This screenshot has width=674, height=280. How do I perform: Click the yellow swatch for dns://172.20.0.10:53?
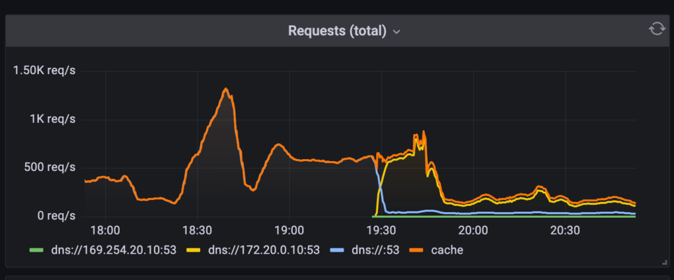(x=195, y=250)
